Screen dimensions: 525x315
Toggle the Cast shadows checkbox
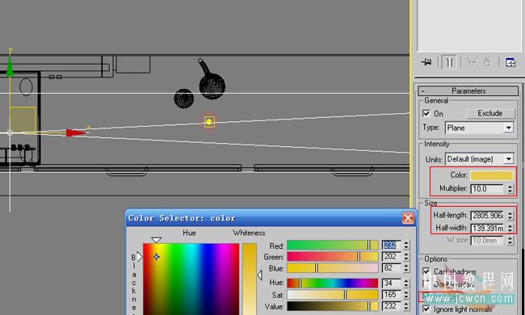click(426, 271)
